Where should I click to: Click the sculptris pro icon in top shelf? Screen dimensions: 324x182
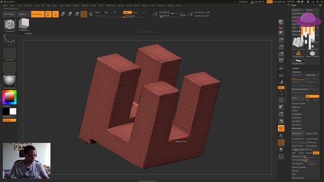tap(91, 14)
